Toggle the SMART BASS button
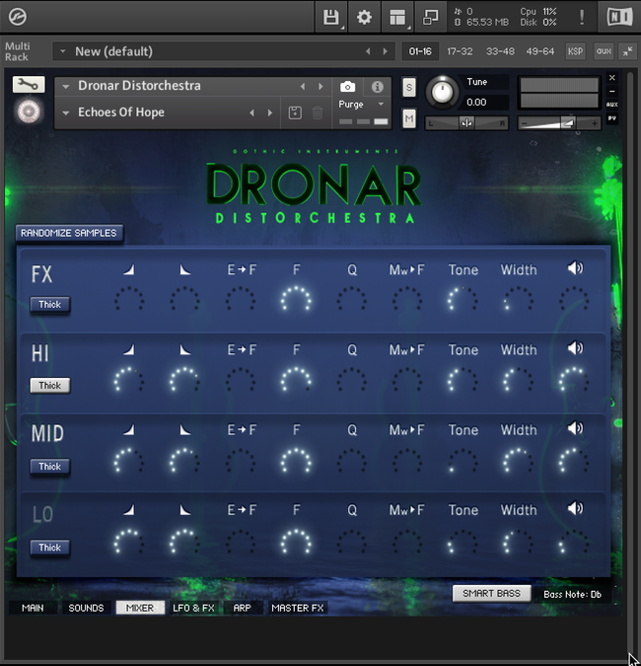This screenshot has height=666, width=641. 491,593
